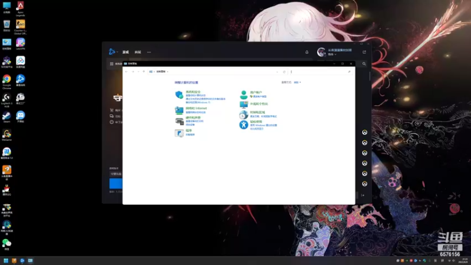This screenshot has width=471, height=265.
Task: Open 'Let Windows suggest settings' link
Action: pos(263,125)
